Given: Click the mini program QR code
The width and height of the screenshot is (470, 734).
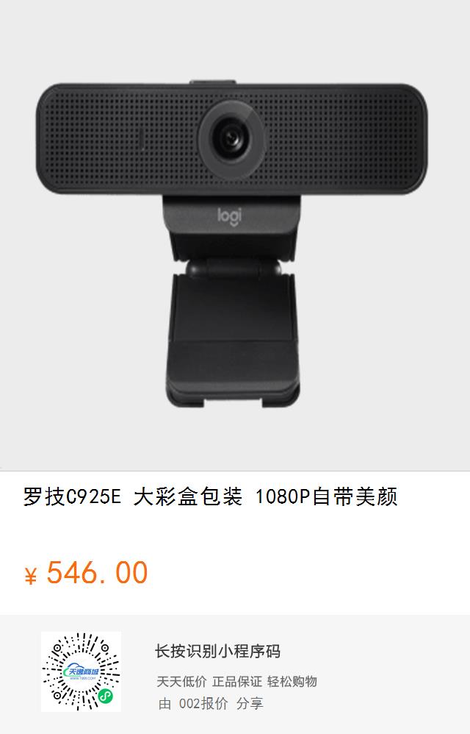Looking at the screenshot, I should click(x=81, y=671).
